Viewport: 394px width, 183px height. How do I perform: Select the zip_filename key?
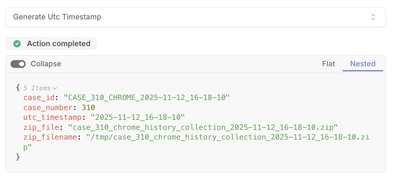tap(50, 137)
